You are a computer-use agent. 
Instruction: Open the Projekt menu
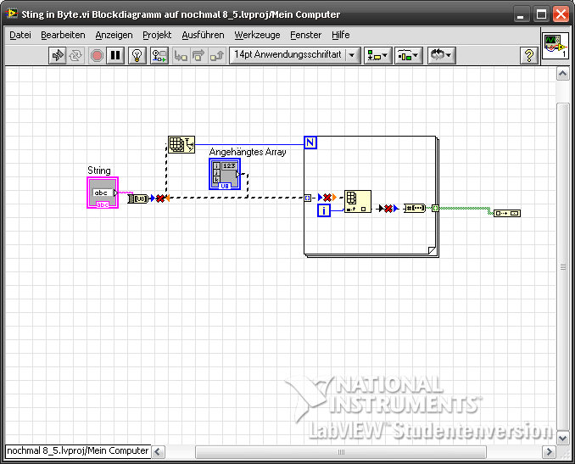[x=157, y=35]
